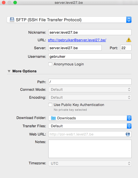Click into the Notes text area
The image size is (138, 178).
click(x=90, y=149)
